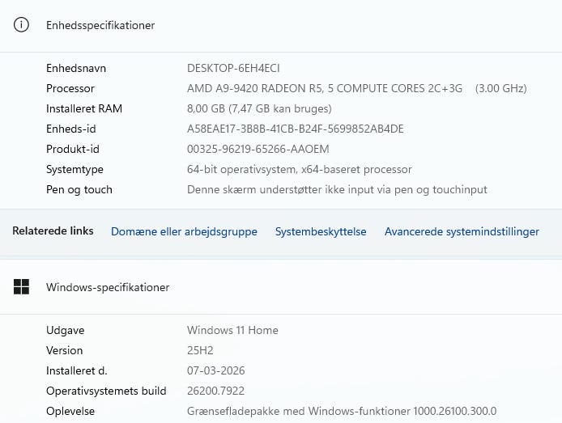Image resolution: width=562 pixels, height=423 pixels.
Task: Click the Windows logo icon
Action: [x=22, y=287]
